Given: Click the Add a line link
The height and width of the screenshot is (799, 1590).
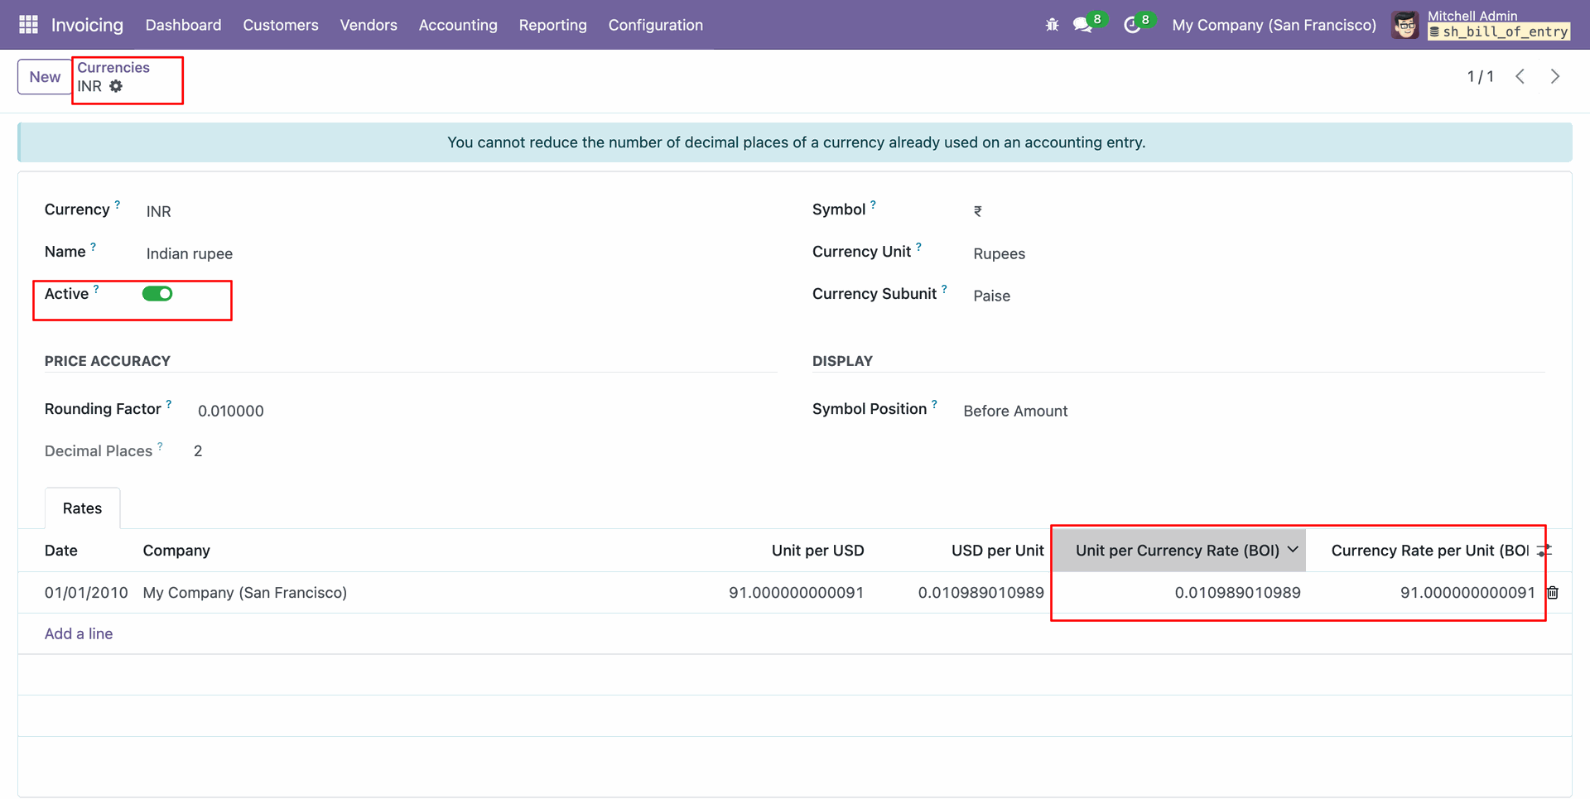Looking at the screenshot, I should 79,633.
